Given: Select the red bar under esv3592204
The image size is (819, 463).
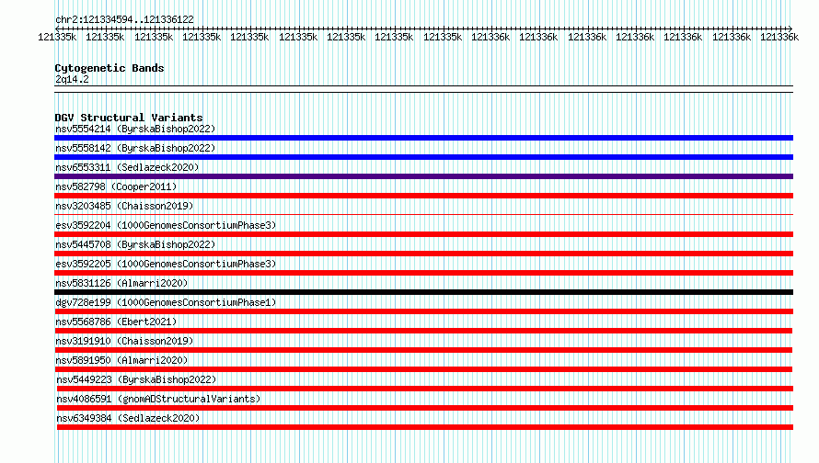Looking at the screenshot, I should (x=423, y=234).
